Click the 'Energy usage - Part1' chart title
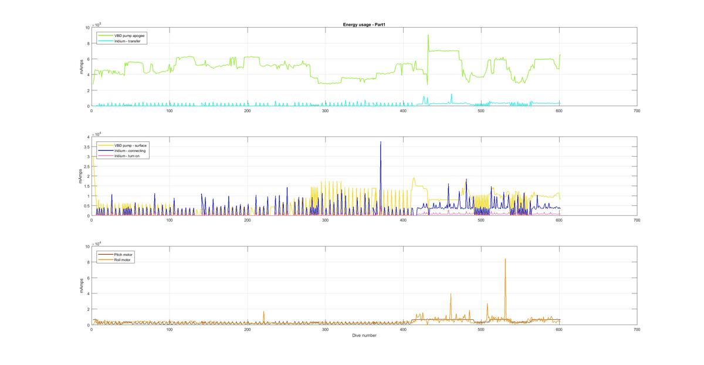Image resolution: width=704 pixels, height=365 pixels. tap(364, 25)
